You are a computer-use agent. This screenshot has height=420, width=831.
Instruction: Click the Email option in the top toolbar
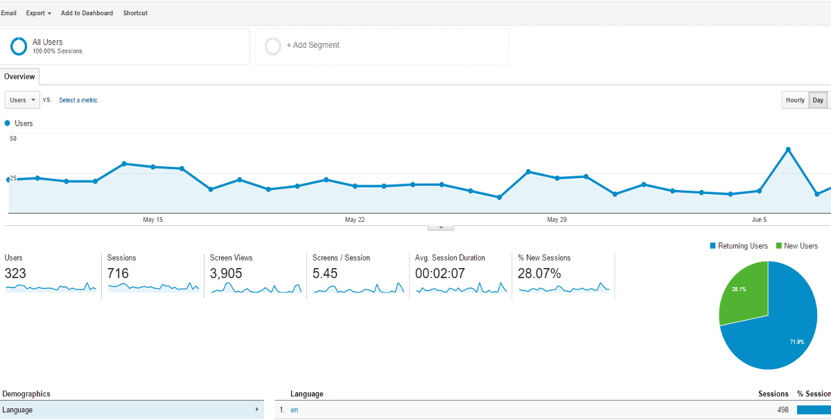(9, 12)
